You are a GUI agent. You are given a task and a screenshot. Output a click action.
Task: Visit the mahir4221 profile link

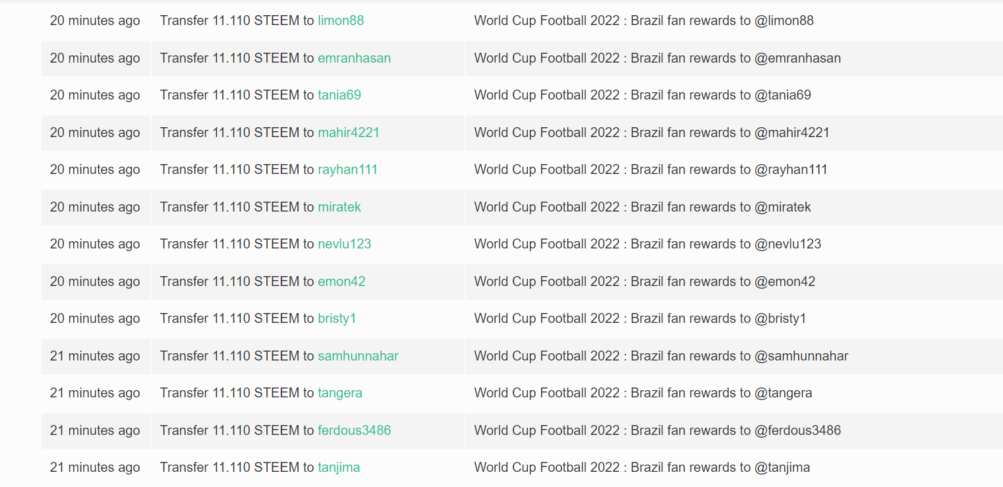click(349, 132)
